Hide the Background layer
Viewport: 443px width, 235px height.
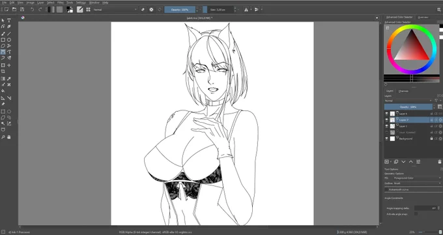(386, 139)
